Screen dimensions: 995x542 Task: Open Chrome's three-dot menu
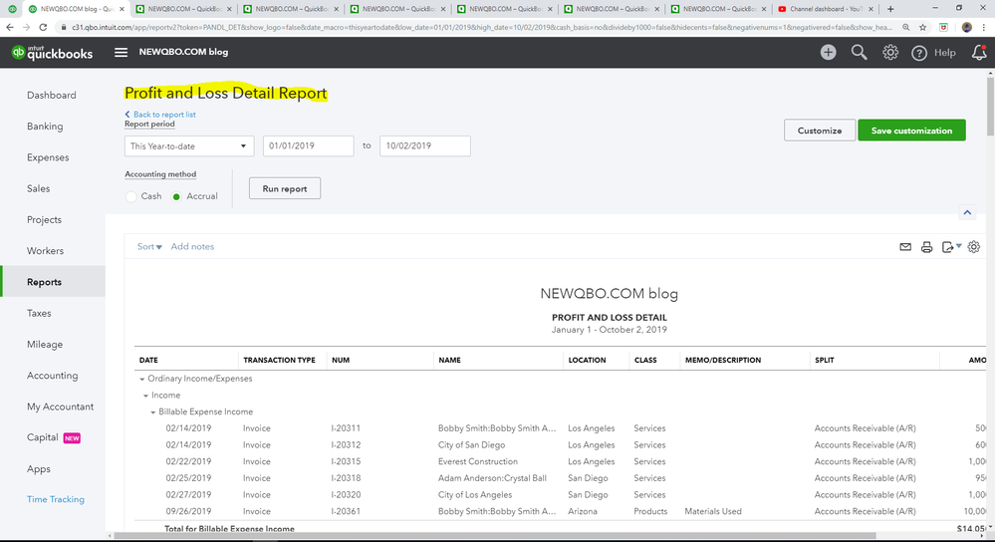tap(984, 27)
